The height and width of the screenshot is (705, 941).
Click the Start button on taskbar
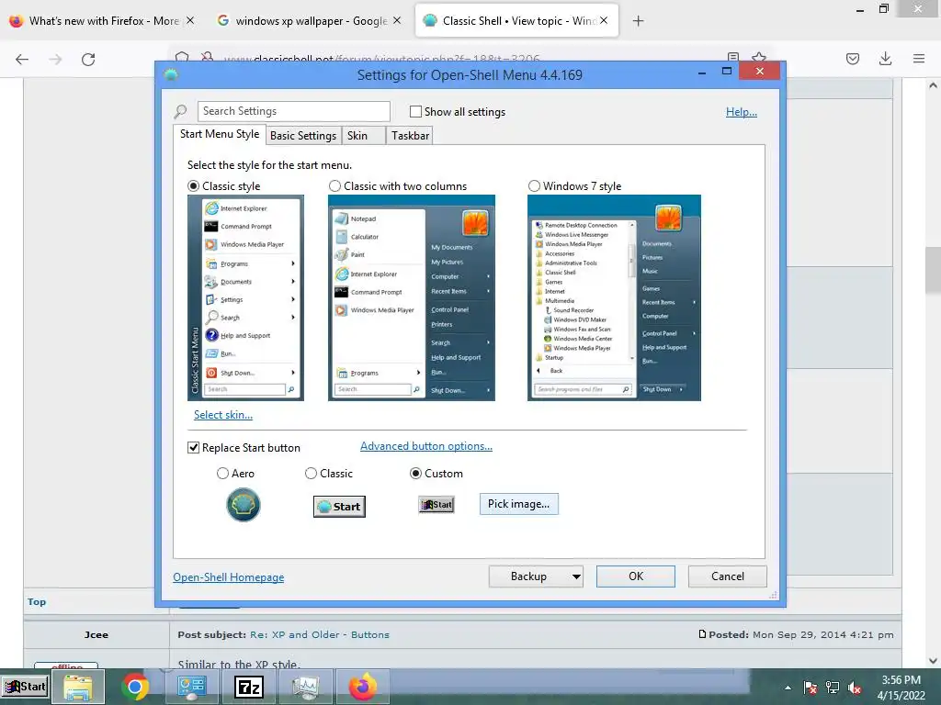(x=25, y=687)
